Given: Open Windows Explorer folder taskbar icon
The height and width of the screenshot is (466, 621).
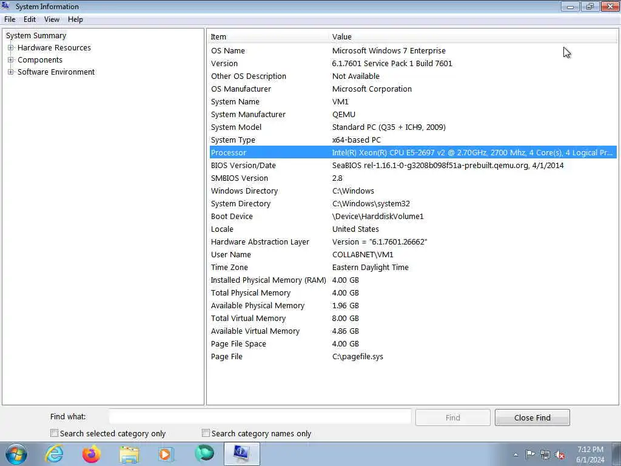Looking at the screenshot, I should point(129,454).
